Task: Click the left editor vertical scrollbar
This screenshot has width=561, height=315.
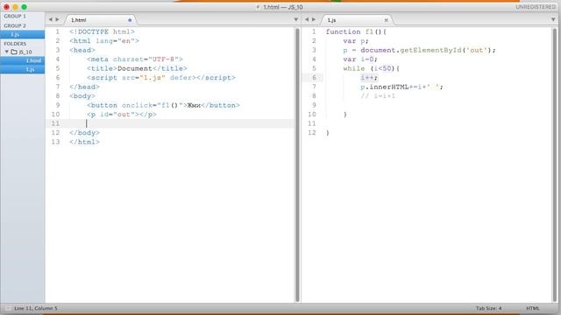Action: (x=297, y=165)
